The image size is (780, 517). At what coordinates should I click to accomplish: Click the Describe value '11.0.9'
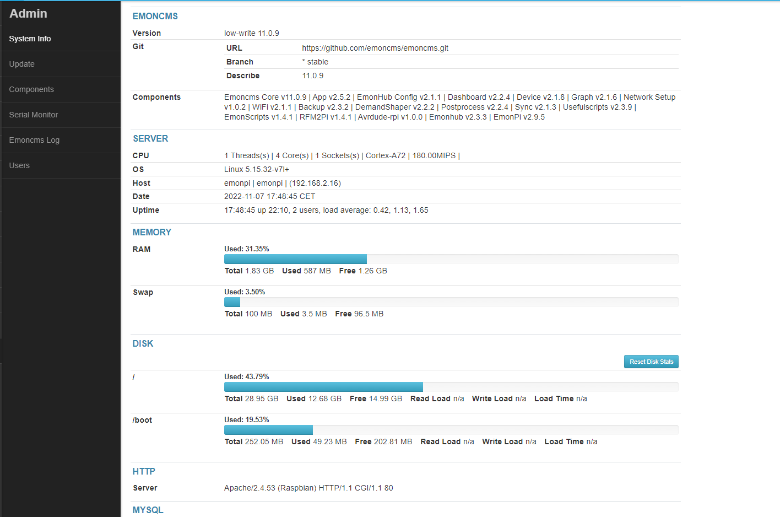point(313,76)
